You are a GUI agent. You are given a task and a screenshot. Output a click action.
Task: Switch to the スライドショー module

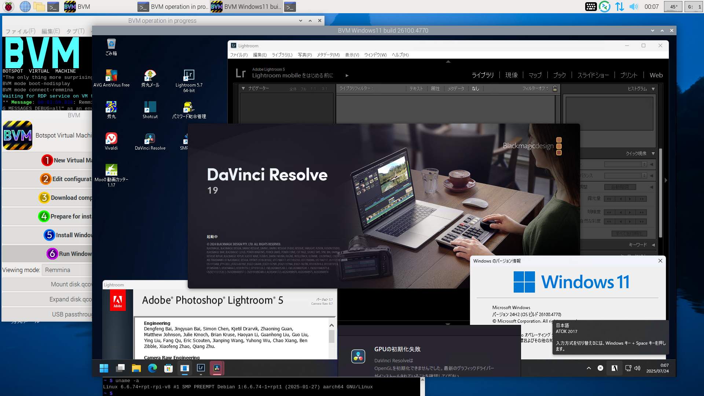pos(593,75)
